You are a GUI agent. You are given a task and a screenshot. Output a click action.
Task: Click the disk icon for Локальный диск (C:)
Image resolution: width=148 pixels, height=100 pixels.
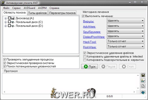pyautogui.click(x=13, y=22)
